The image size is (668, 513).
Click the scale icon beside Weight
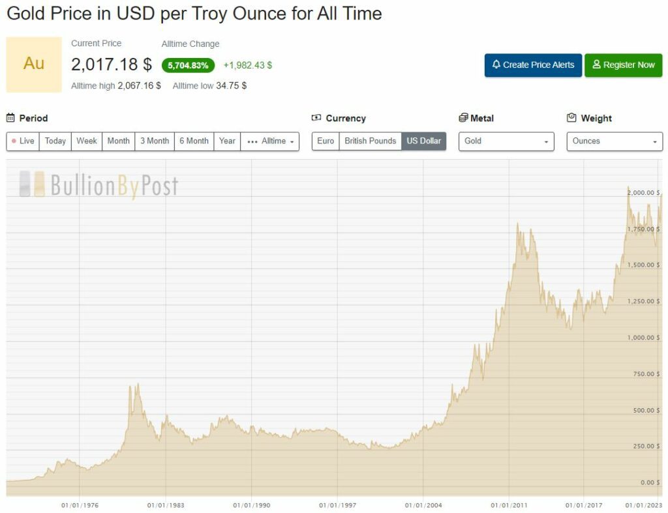tap(571, 118)
